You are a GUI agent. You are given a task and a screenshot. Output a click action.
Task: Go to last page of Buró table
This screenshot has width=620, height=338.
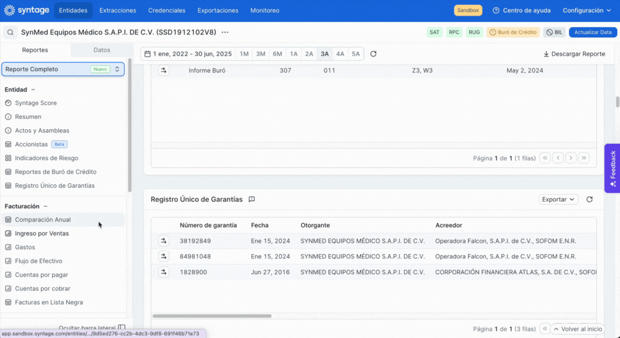(x=584, y=158)
